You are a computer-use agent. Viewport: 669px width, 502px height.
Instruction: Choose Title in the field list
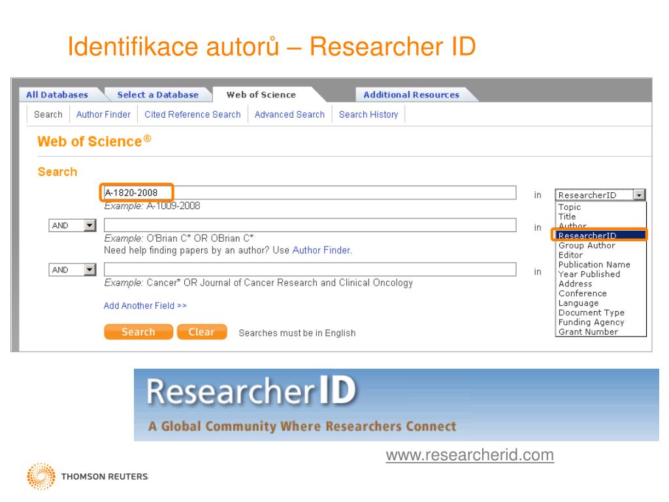tap(567, 217)
